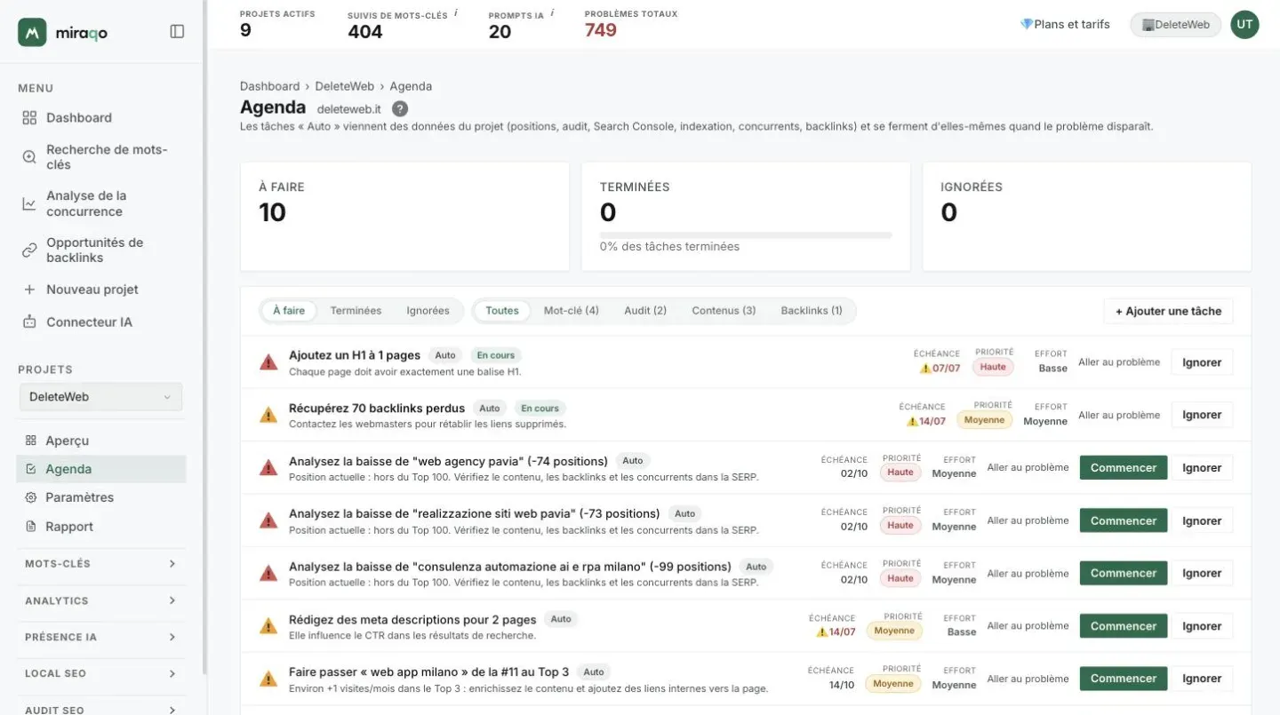
Task: Click the Aperçu grid icon
Action: 31,441
